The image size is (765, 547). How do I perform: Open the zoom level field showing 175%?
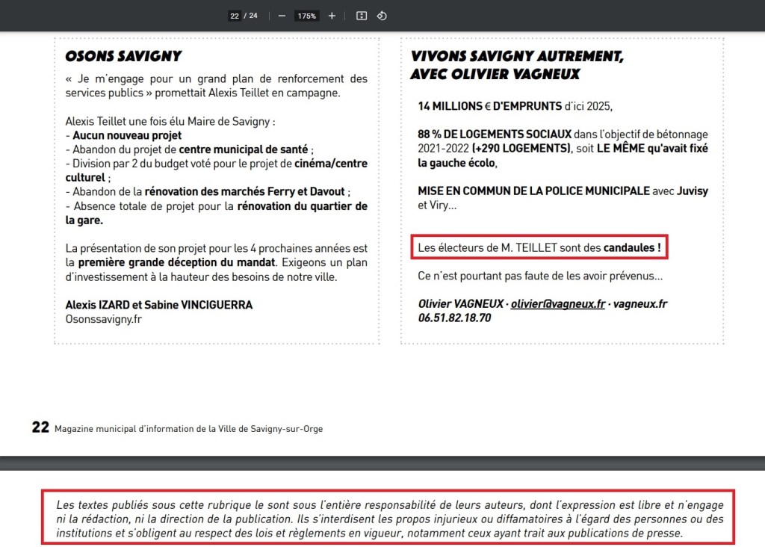tap(306, 15)
